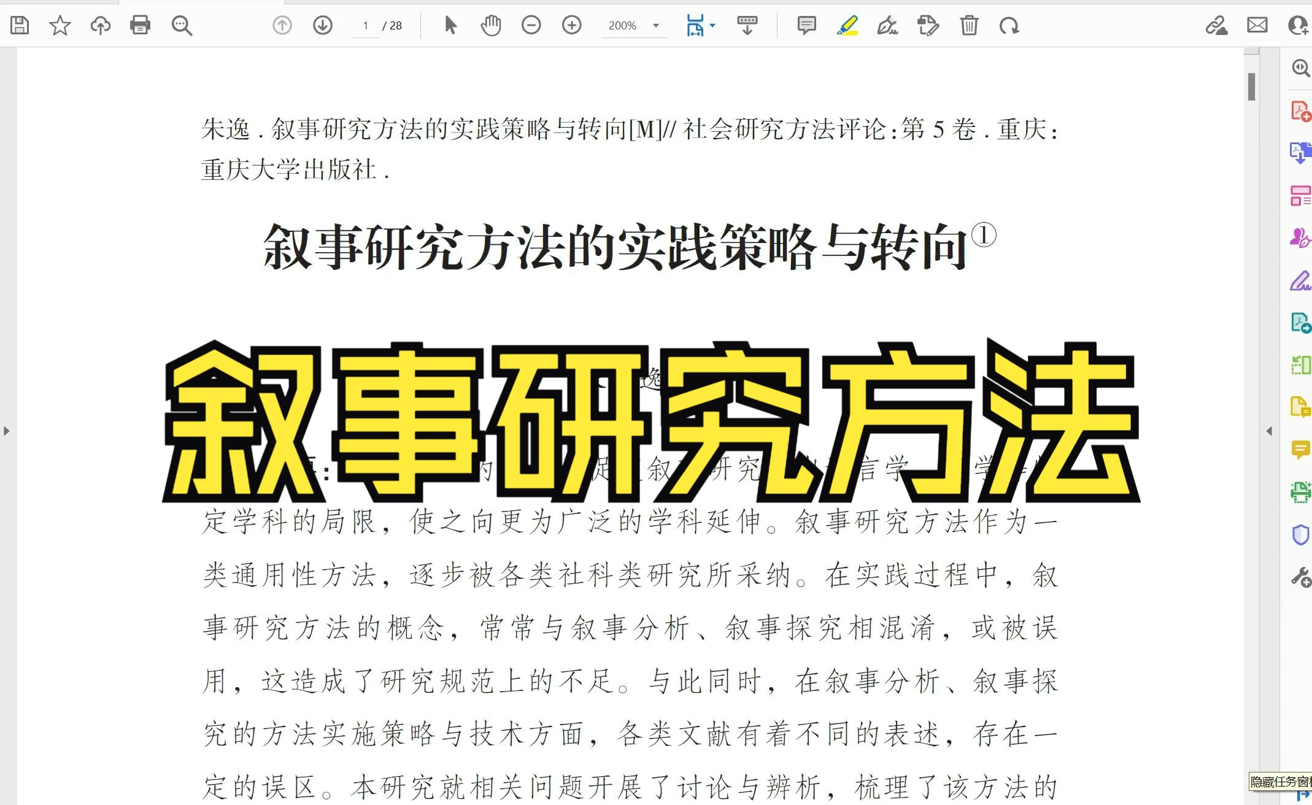The image size is (1312, 805).
Task: Click the text 重庆大学出版社
Action: coord(288,170)
